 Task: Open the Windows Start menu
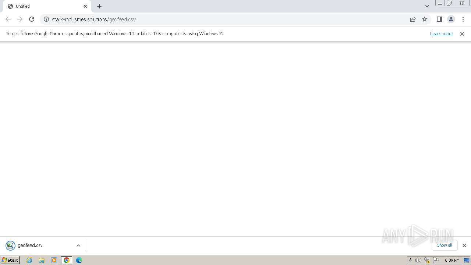click(x=10, y=260)
